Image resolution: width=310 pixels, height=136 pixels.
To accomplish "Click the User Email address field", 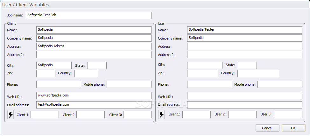I will (x=245, y=105).
